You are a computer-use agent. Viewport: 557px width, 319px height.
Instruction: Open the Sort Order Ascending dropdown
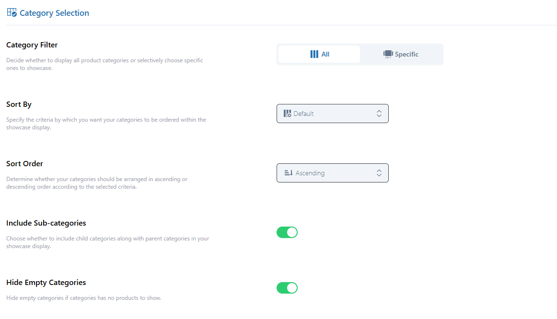point(333,173)
